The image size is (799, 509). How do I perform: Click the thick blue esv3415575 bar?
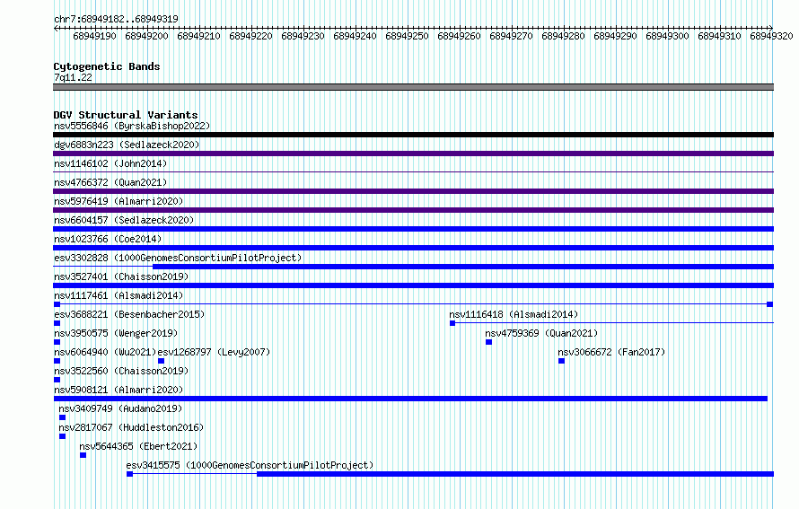pos(515,474)
